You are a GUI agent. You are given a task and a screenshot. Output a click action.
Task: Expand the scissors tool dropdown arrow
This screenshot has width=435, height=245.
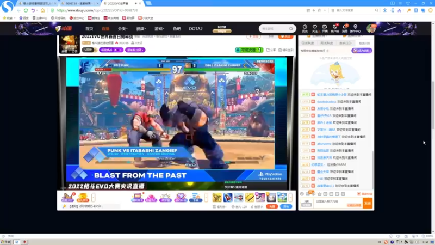click(403, 10)
